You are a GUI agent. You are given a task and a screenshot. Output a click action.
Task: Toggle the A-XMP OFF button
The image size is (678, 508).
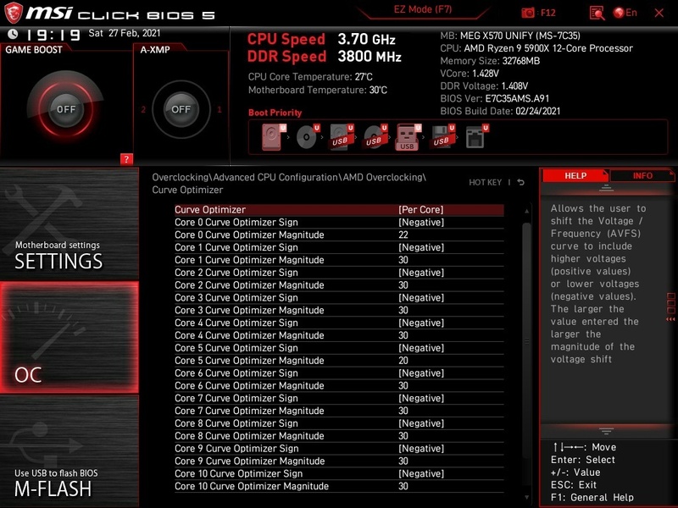[x=181, y=109]
